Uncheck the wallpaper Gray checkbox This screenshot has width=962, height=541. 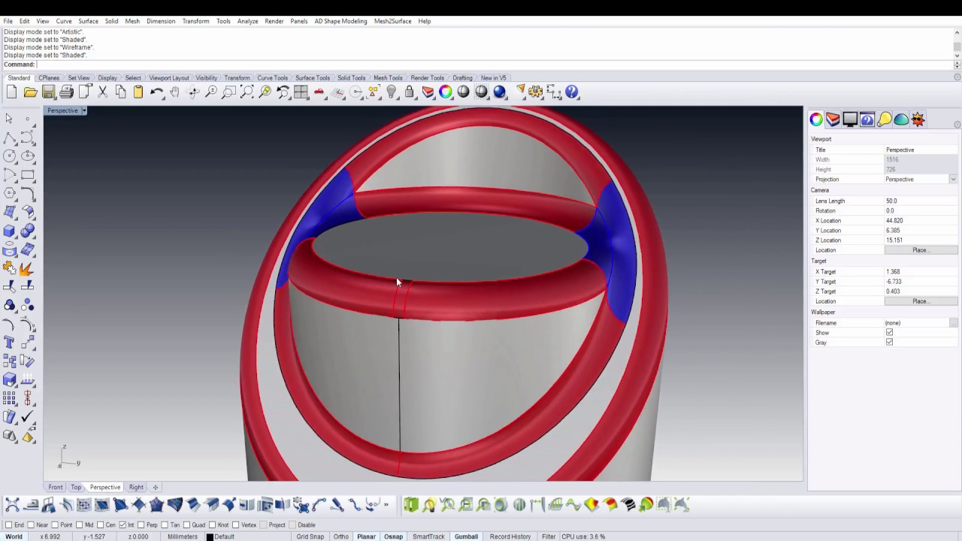(x=889, y=342)
